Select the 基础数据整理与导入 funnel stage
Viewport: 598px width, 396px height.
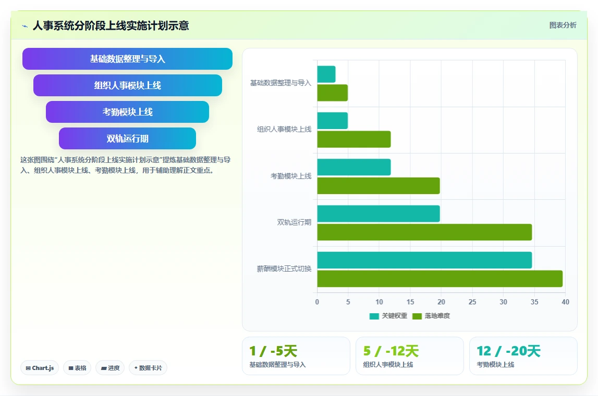coord(127,59)
